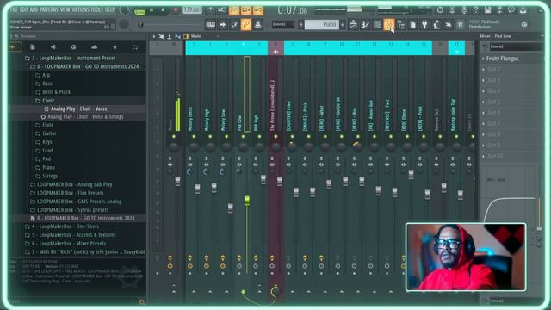Mute the Master track green light
This screenshot has width=551, height=310.
pos(174,136)
